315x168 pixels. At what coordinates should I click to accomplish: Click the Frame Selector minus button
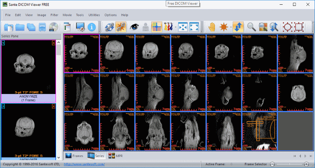pos(272,164)
